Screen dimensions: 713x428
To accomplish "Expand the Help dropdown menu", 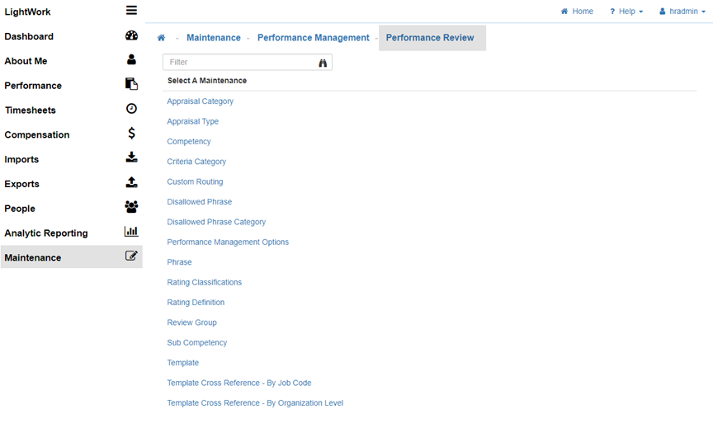I will (626, 12).
